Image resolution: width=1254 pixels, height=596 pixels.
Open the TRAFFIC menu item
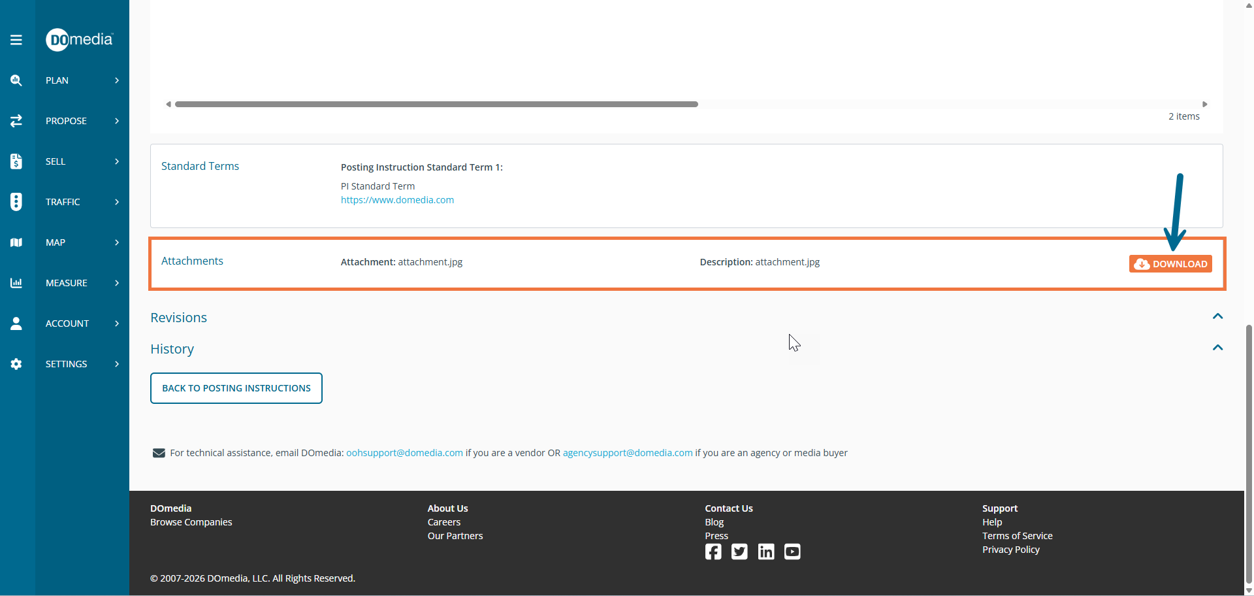point(63,202)
